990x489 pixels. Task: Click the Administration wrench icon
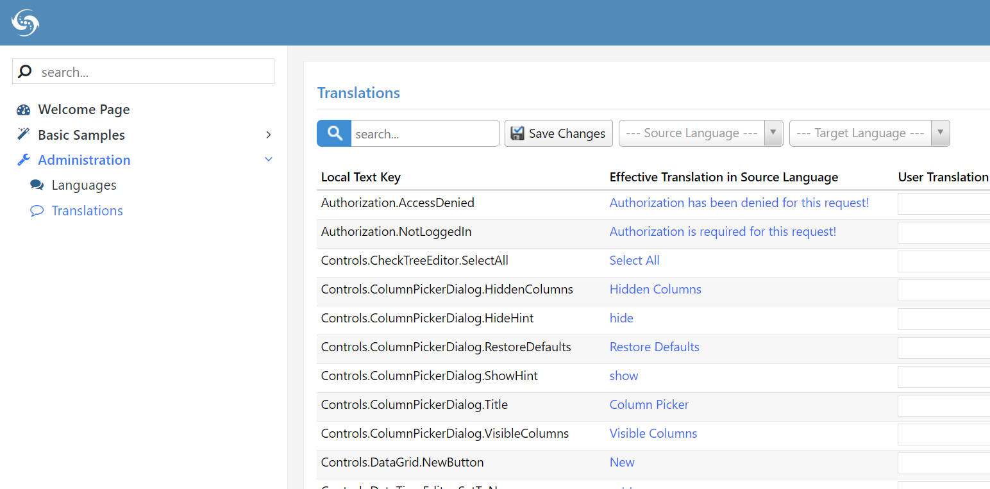click(24, 160)
